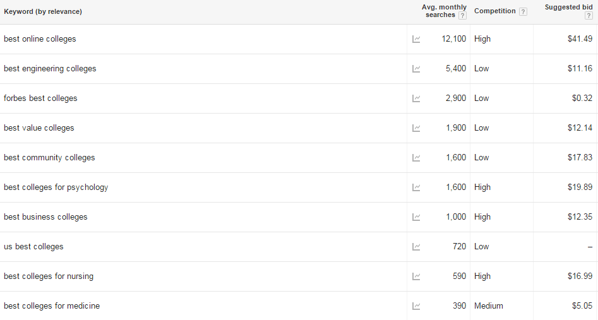Open trend chart icon for us best colleges
Viewport: 598px width, 320px height.
pos(416,247)
